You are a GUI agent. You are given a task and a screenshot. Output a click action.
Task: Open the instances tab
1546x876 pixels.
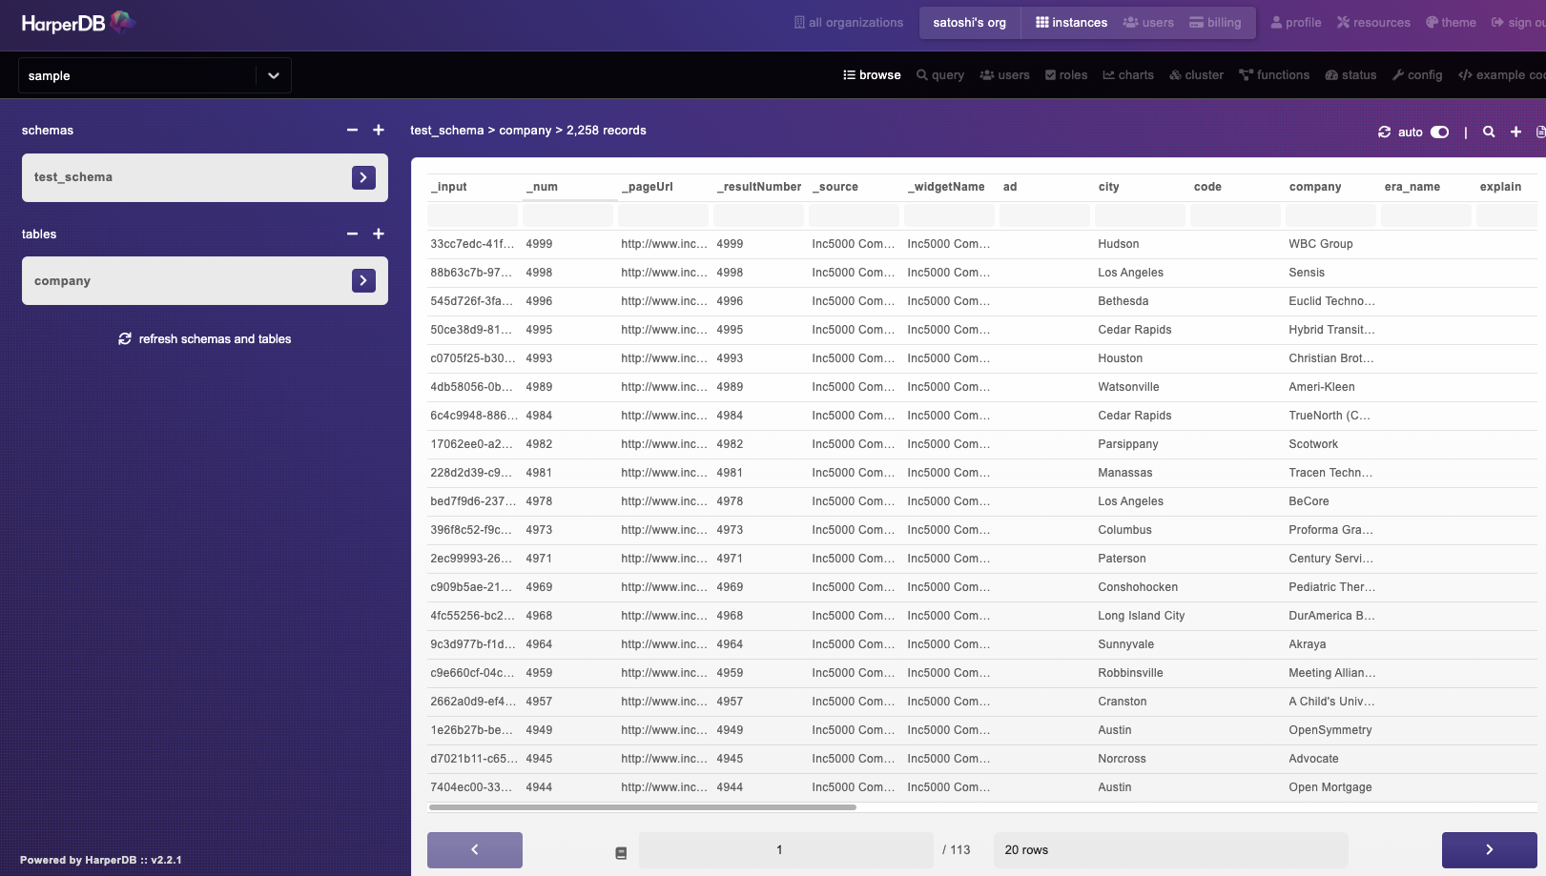(x=1071, y=23)
